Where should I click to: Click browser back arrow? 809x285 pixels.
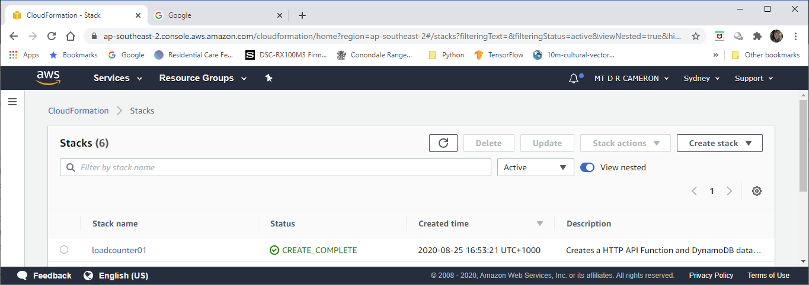pyautogui.click(x=14, y=36)
